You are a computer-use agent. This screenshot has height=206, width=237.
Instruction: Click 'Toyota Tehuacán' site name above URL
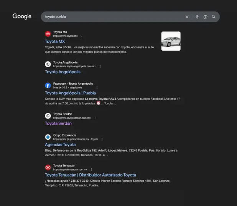click(x=64, y=166)
